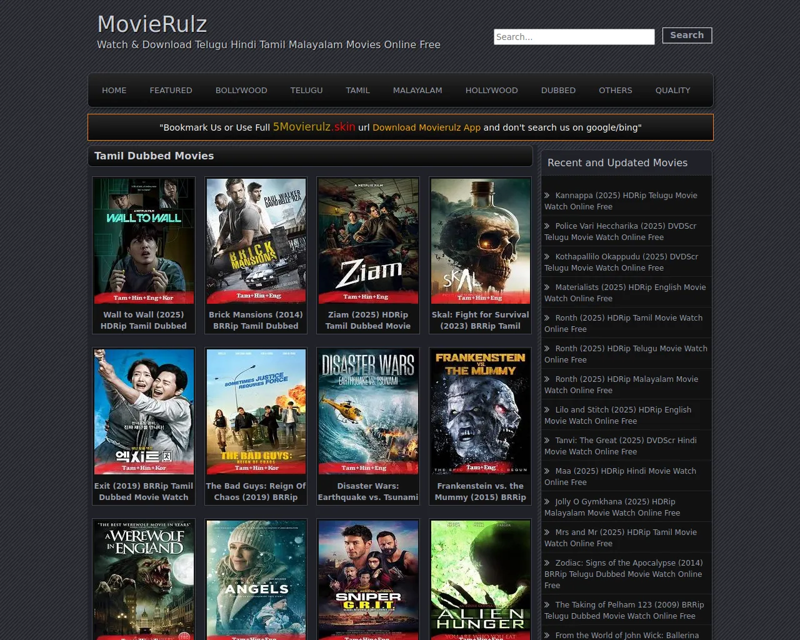Open A Werewolf in England poster
The image size is (800, 640).
(144, 580)
